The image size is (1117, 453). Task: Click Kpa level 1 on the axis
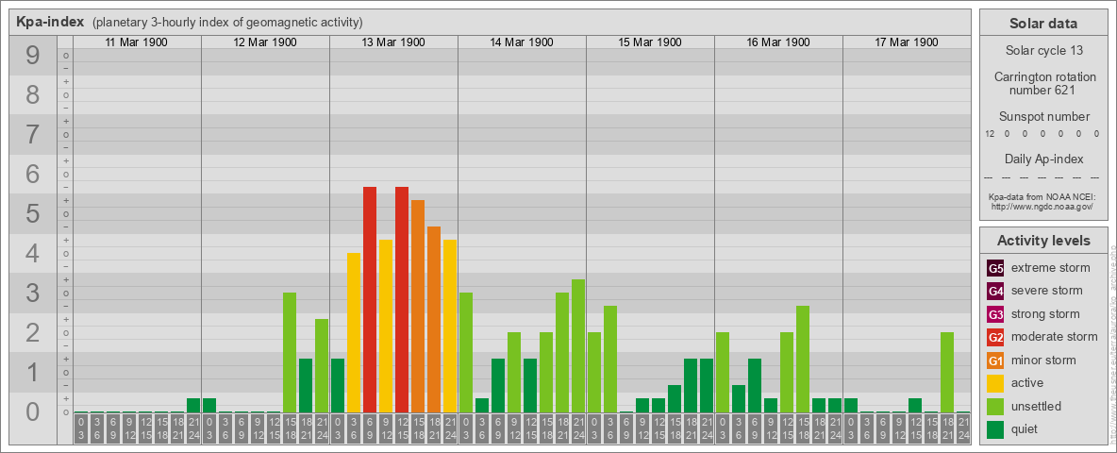(33, 372)
